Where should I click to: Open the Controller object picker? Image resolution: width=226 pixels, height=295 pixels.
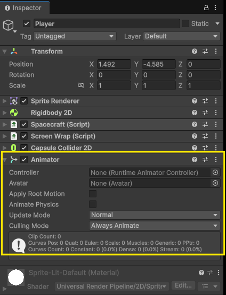click(215, 172)
